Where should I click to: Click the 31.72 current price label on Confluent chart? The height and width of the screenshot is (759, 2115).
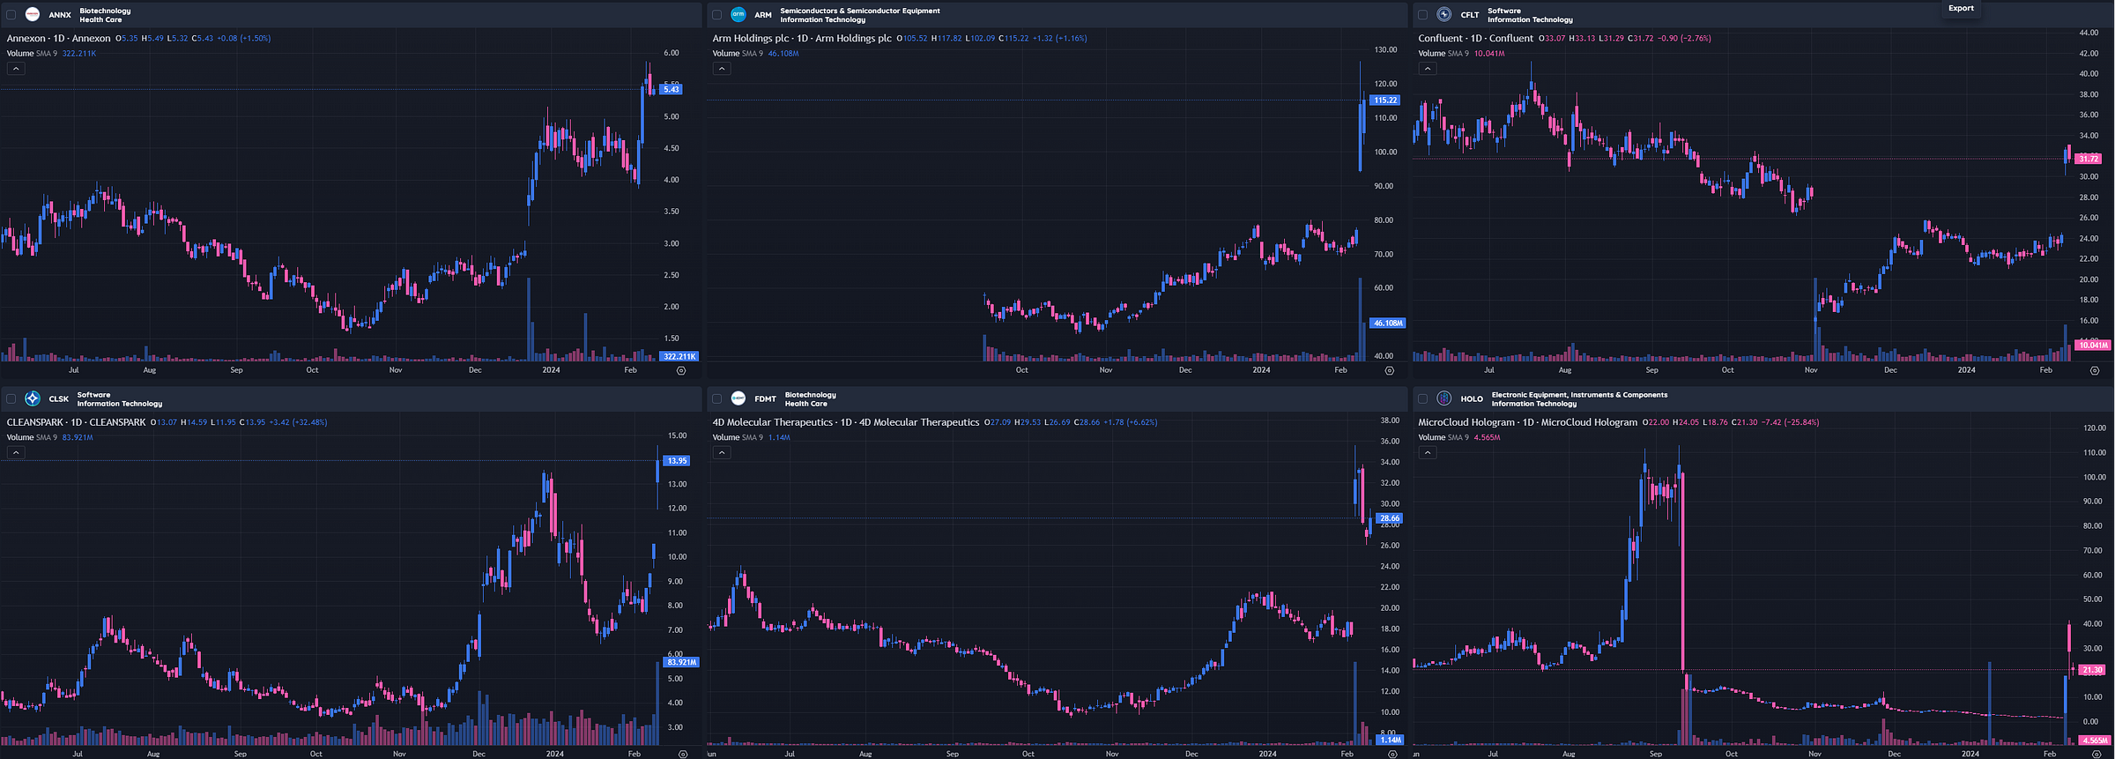tap(2089, 159)
